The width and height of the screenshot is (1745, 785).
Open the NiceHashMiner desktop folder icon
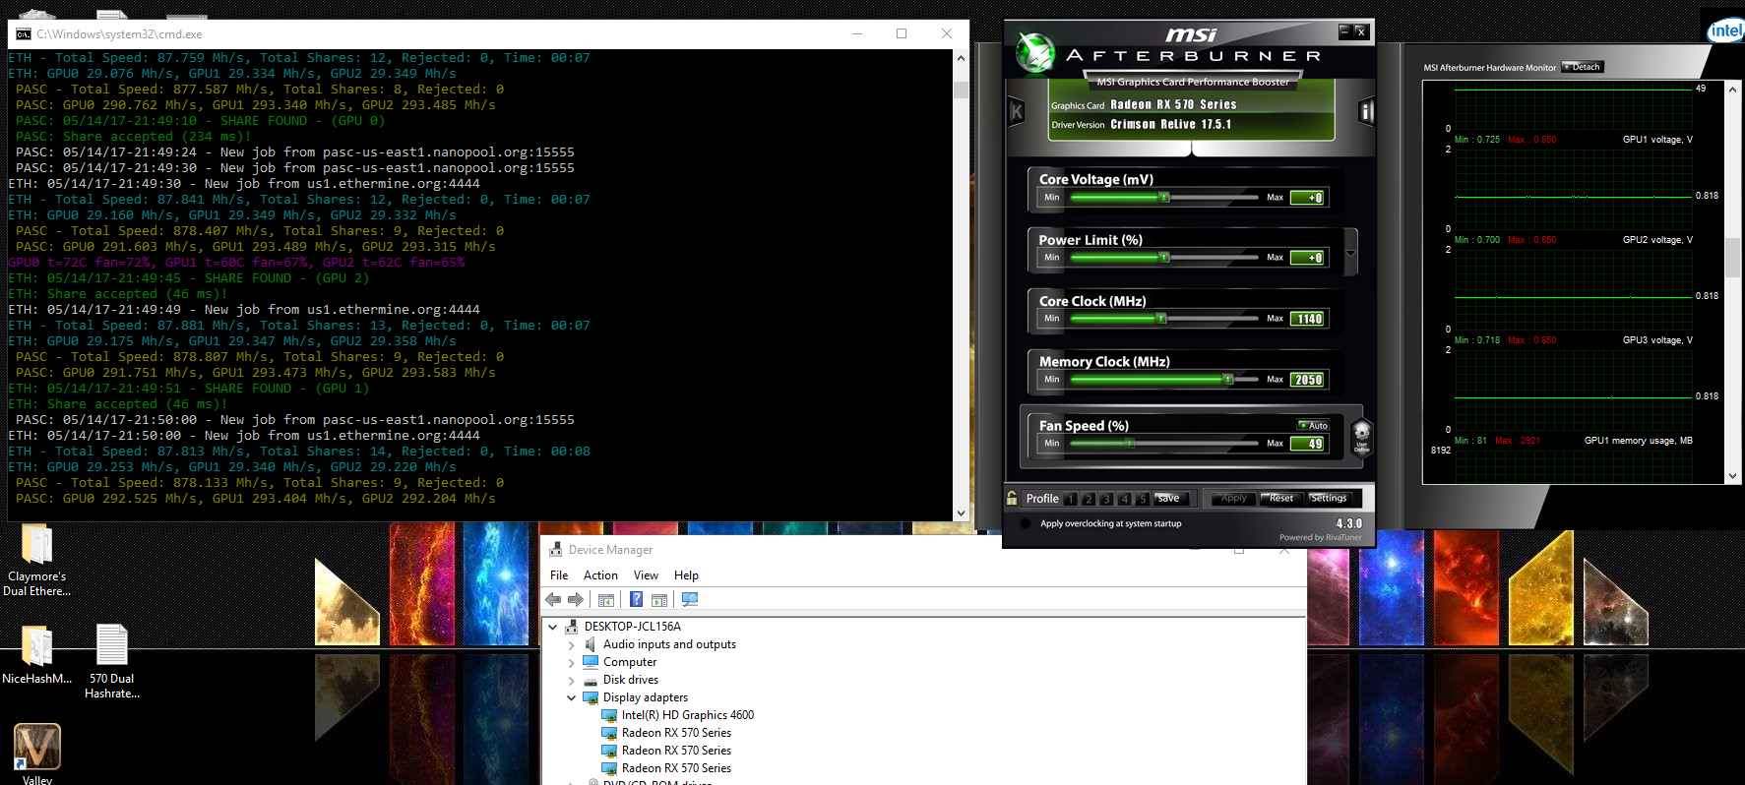click(36, 646)
